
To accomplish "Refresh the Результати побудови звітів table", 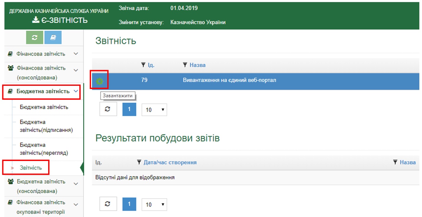I will (x=108, y=204).
